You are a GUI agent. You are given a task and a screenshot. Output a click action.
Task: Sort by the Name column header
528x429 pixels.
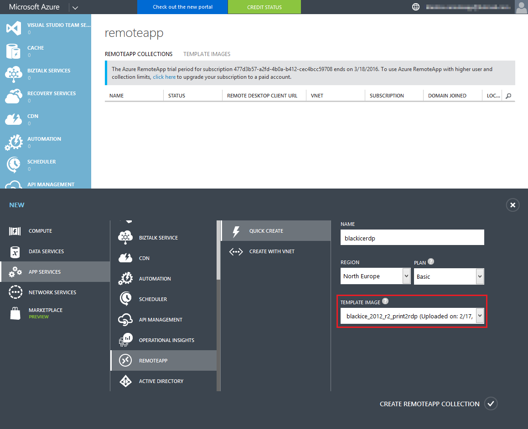[x=117, y=96]
